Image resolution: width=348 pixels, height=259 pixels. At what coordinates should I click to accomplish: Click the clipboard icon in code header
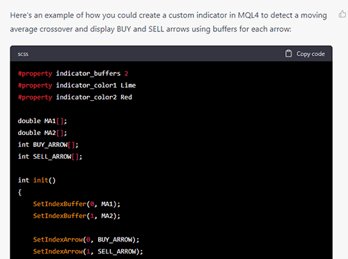click(288, 54)
